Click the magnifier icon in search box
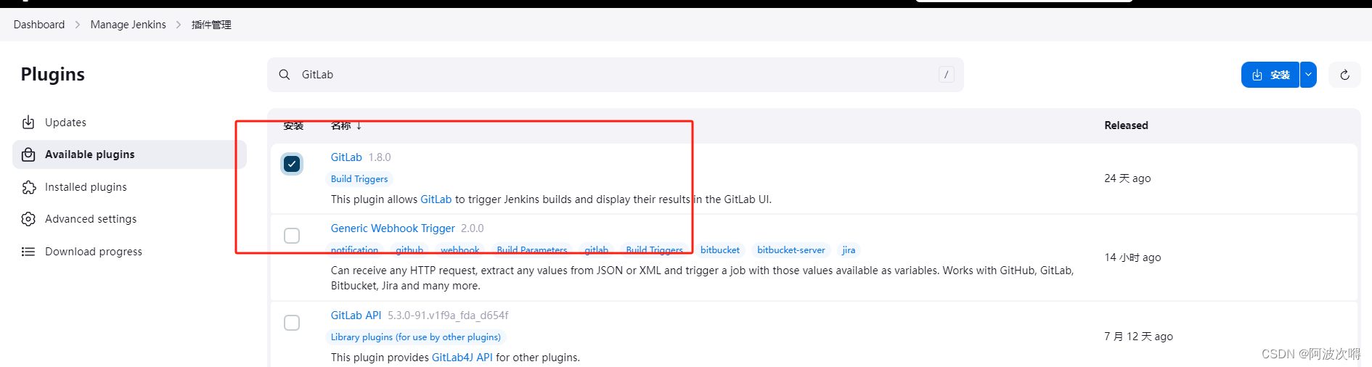The width and height of the screenshot is (1372, 367). 285,75
